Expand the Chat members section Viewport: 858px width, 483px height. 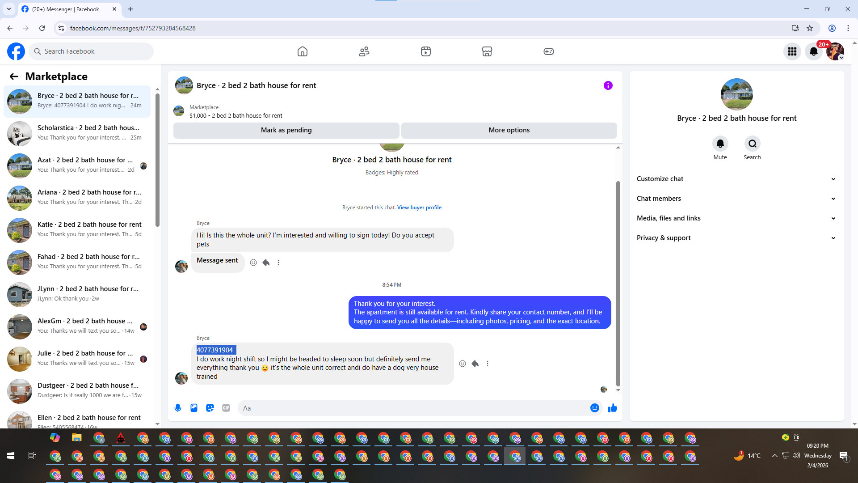coord(736,199)
